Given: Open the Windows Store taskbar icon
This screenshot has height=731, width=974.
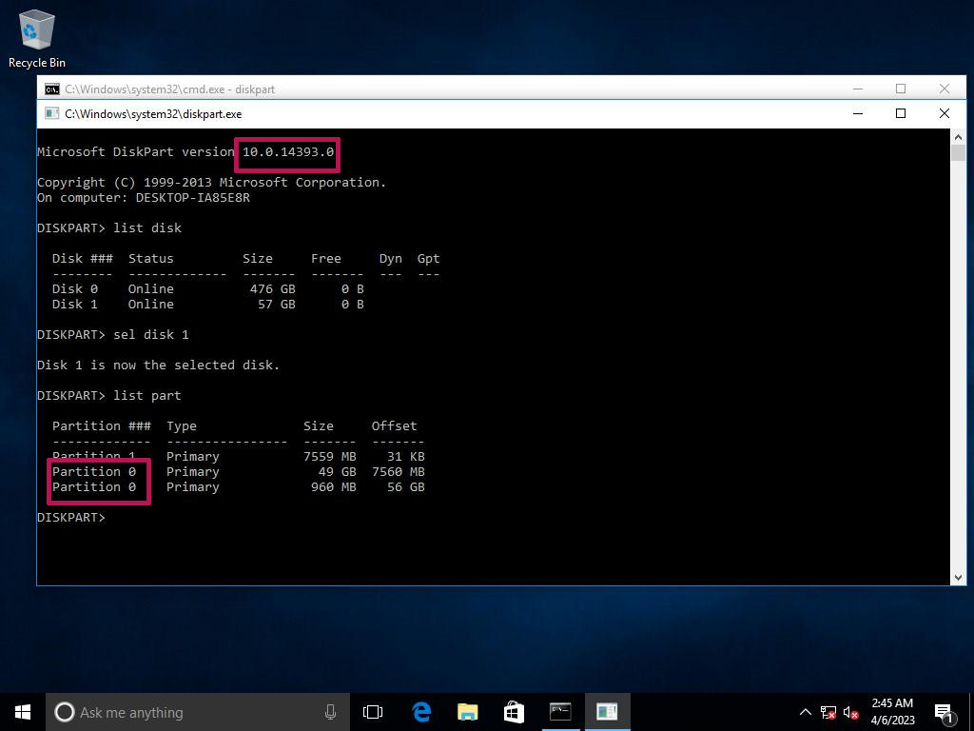Looking at the screenshot, I should point(514,712).
